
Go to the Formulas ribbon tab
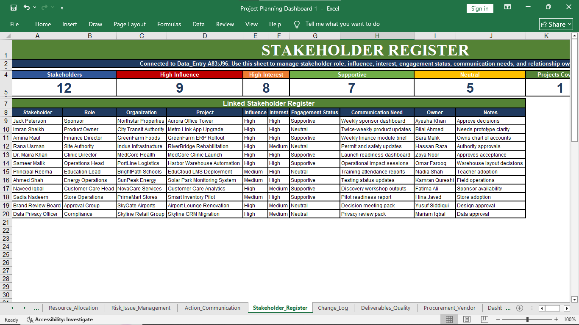point(169,24)
